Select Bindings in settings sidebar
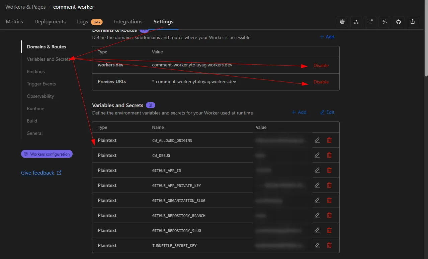This screenshot has height=259, width=428. (x=36, y=71)
